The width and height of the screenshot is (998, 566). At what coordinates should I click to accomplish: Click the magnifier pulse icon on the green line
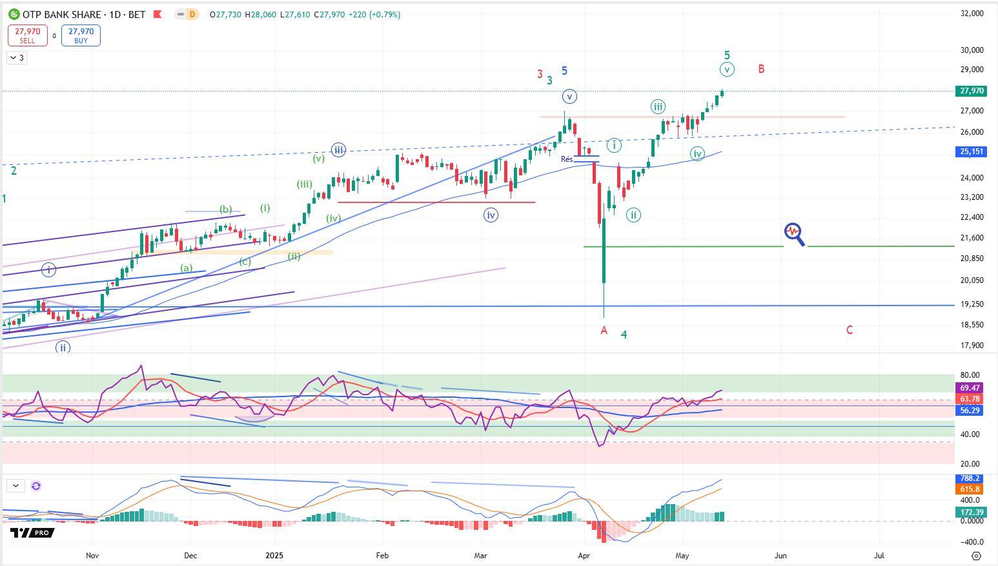pos(795,234)
